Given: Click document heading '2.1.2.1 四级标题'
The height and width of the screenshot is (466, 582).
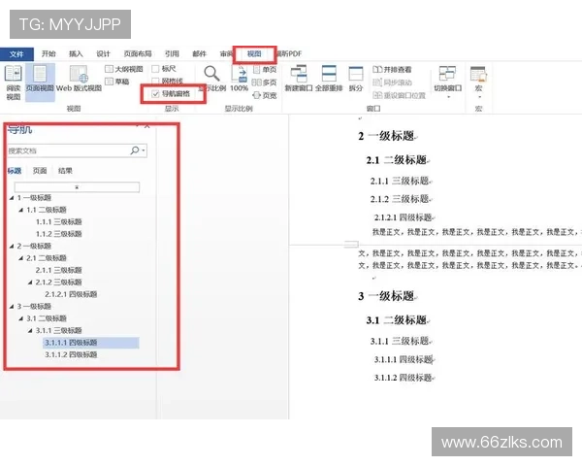Looking at the screenshot, I should click(404, 217).
